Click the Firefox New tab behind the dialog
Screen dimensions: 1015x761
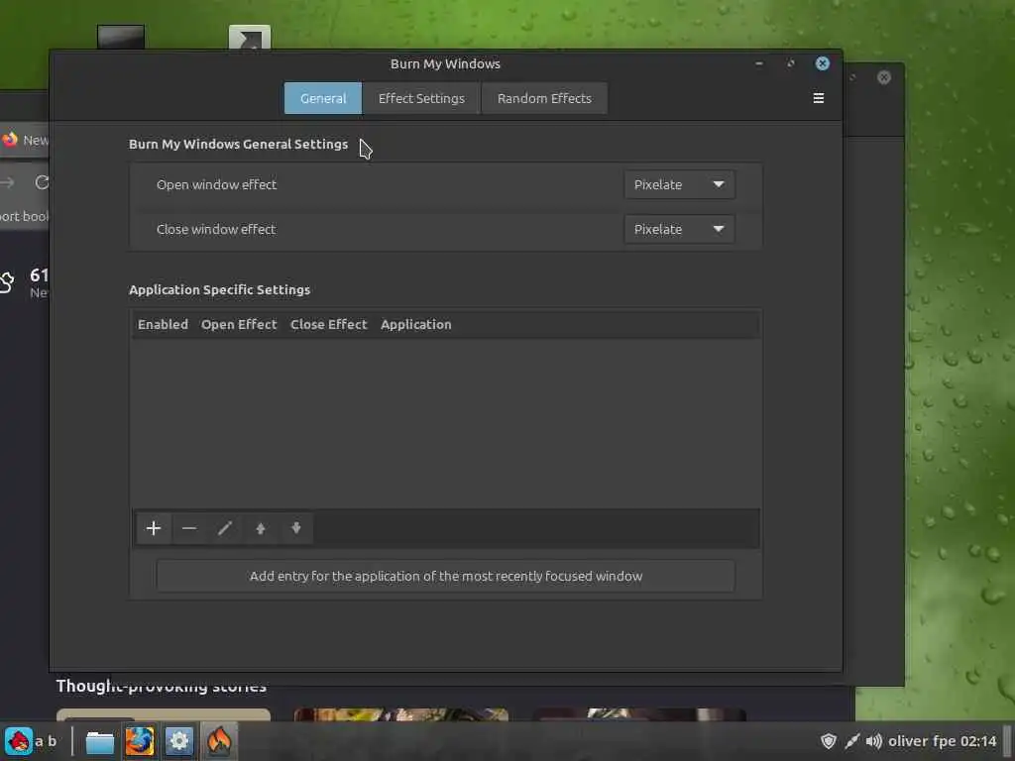[25, 140]
